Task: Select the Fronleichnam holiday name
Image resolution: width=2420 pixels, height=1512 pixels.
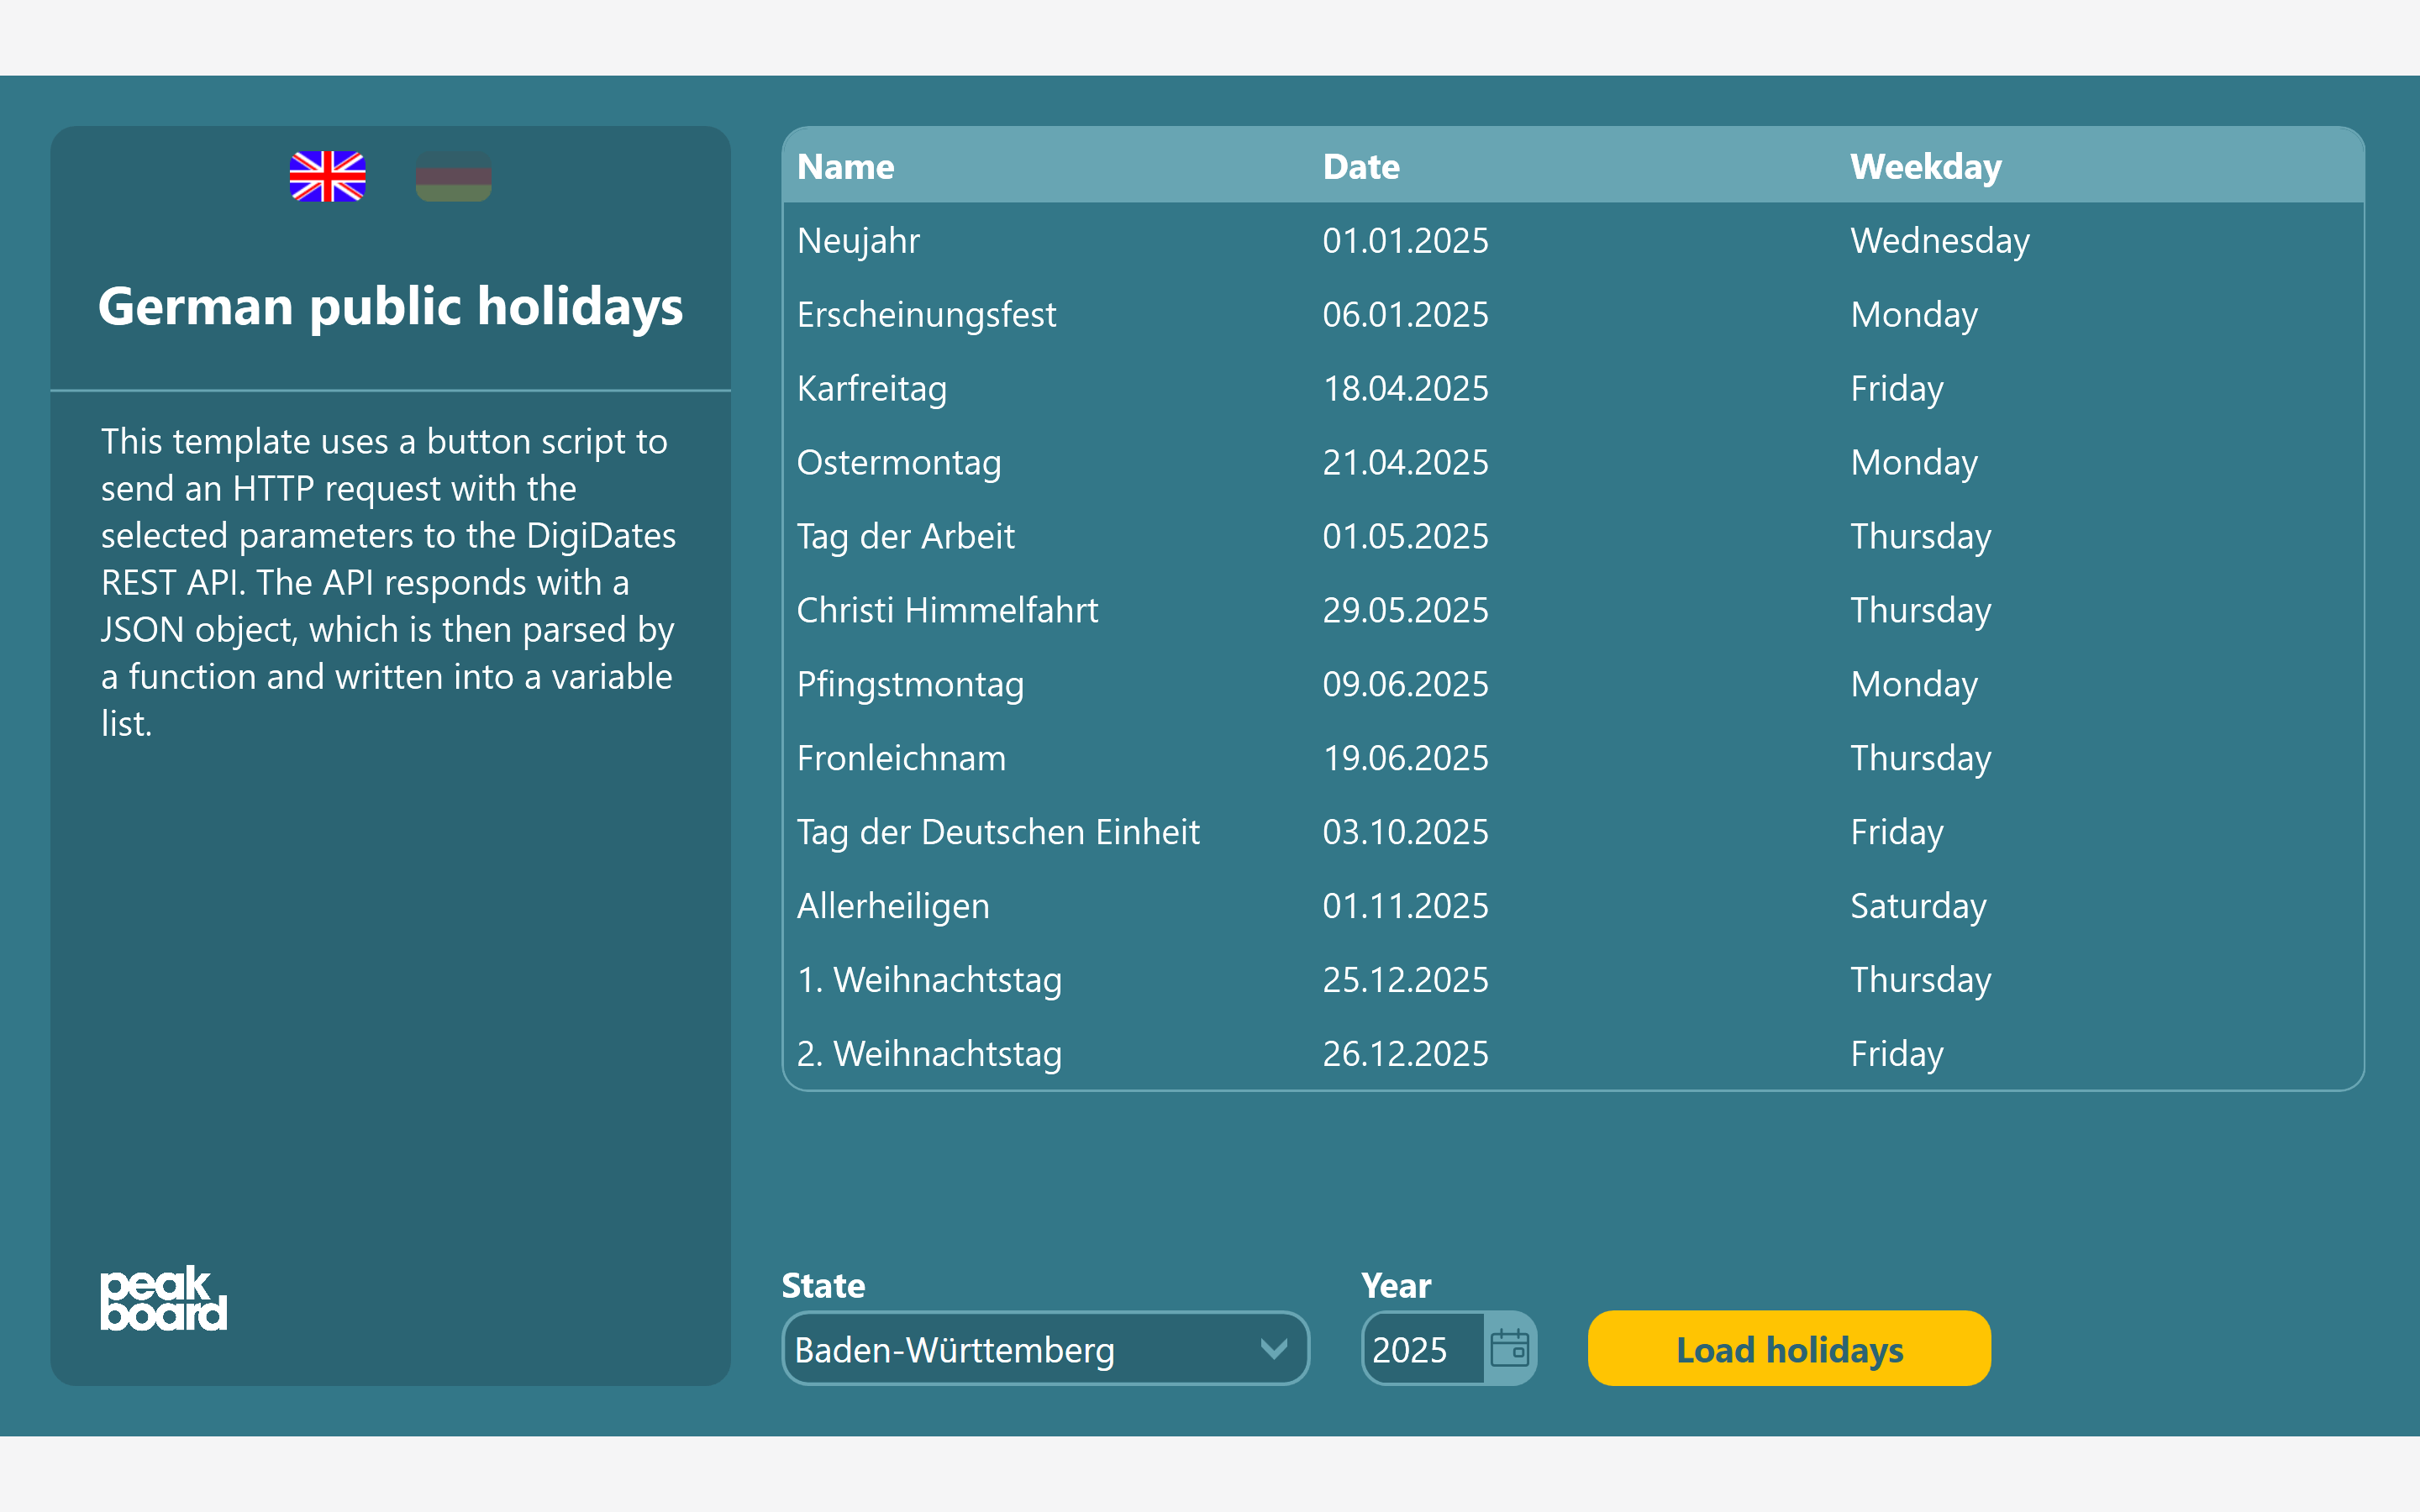Action: (901, 758)
